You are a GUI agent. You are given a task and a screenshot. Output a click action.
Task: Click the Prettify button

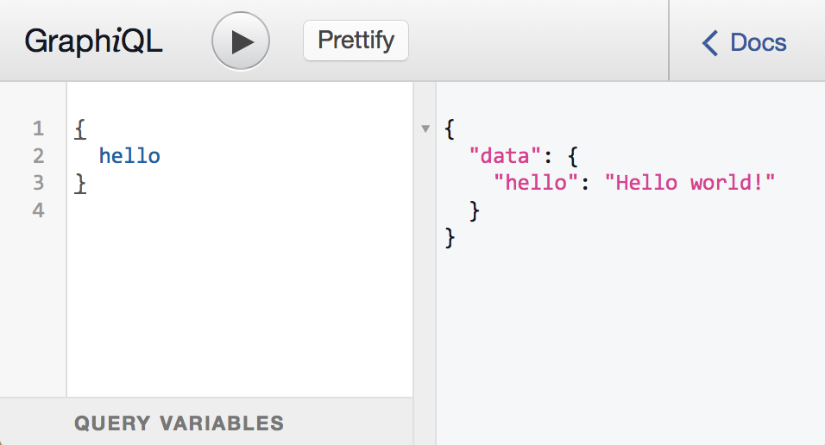click(x=356, y=41)
